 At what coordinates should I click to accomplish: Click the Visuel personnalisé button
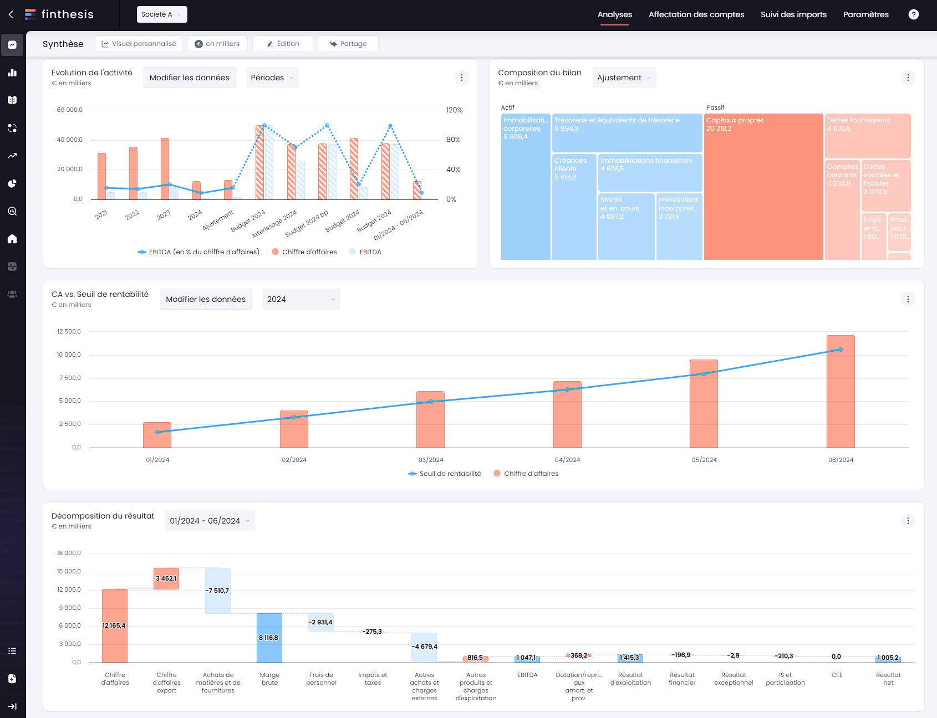click(x=139, y=44)
